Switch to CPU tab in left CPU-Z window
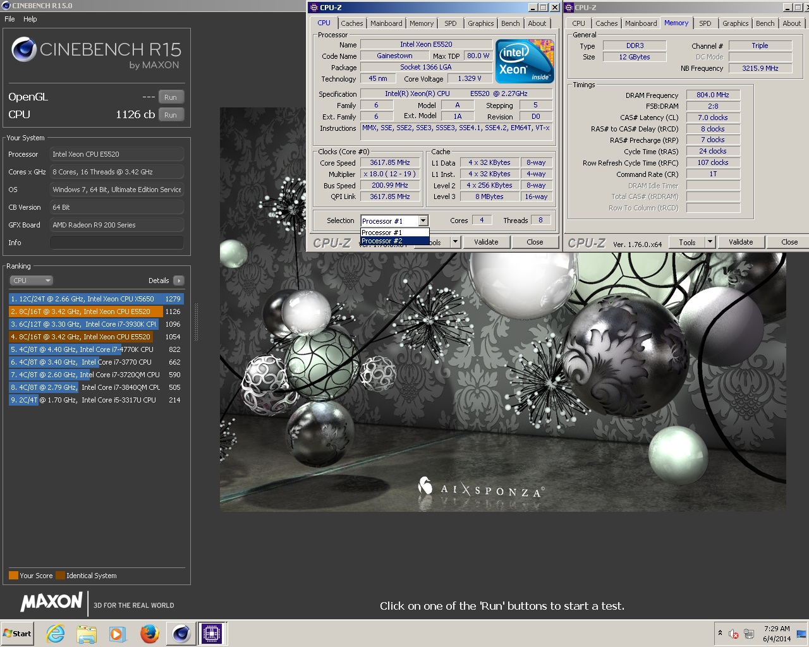This screenshot has width=809, height=647. tap(324, 23)
